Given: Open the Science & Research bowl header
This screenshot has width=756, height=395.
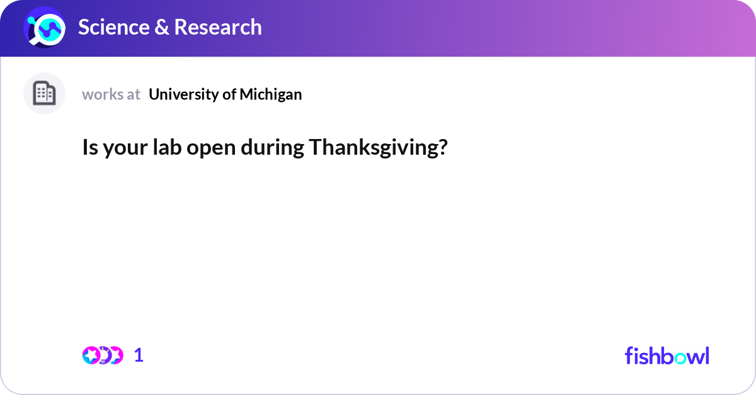Looking at the screenshot, I should [x=170, y=28].
